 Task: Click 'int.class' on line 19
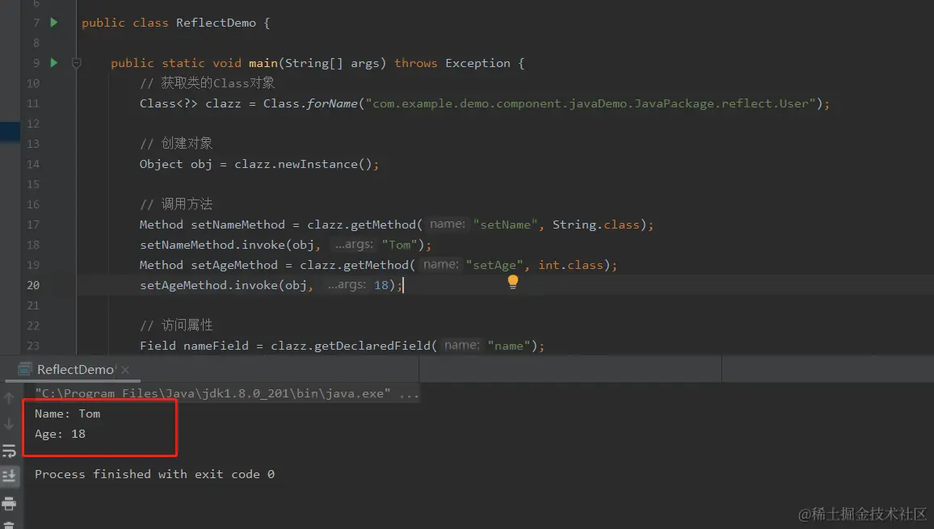coord(570,265)
